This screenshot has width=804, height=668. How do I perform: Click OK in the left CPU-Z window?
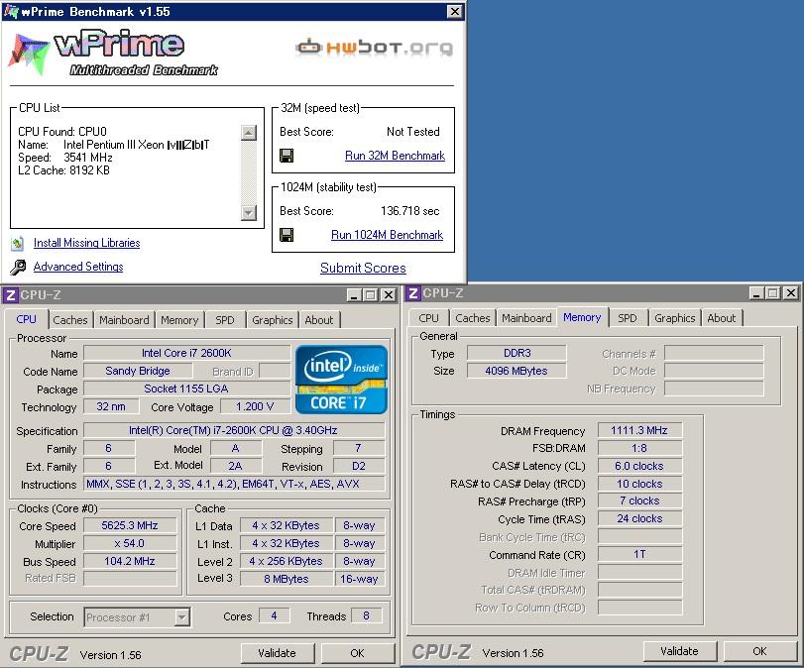pos(358,653)
